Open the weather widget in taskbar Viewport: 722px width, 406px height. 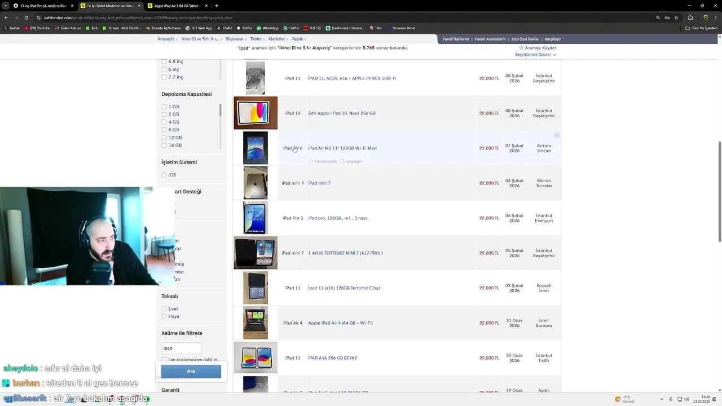click(625, 399)
